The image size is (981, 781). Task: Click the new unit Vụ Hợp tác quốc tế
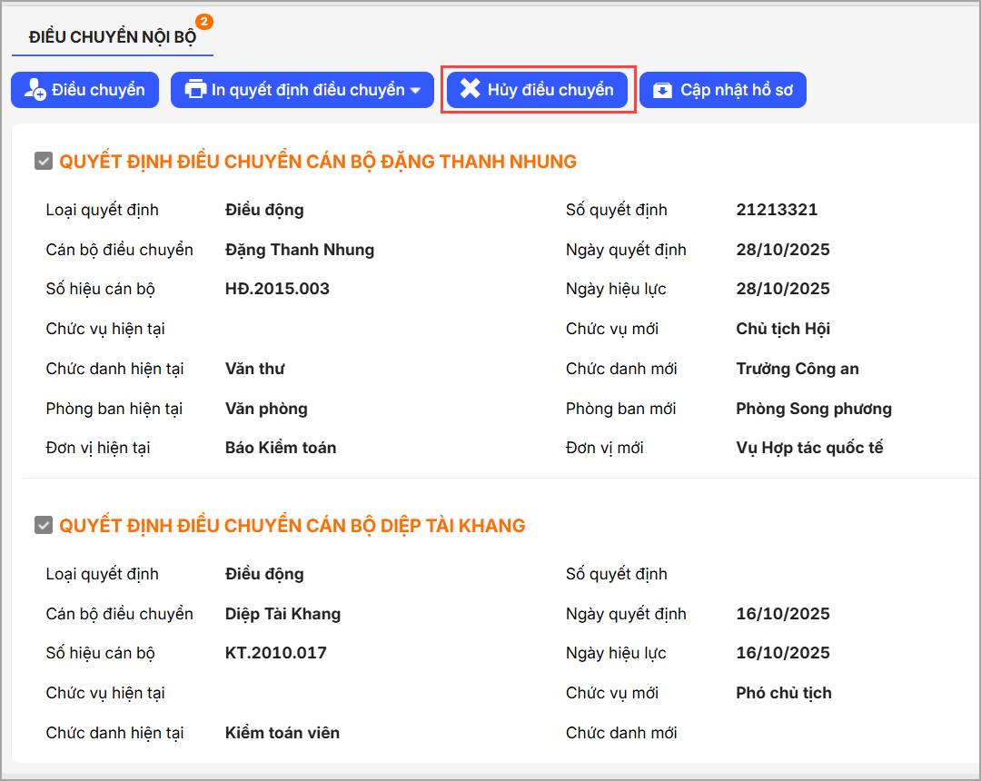pyautogui.click(x=809, y=448)
